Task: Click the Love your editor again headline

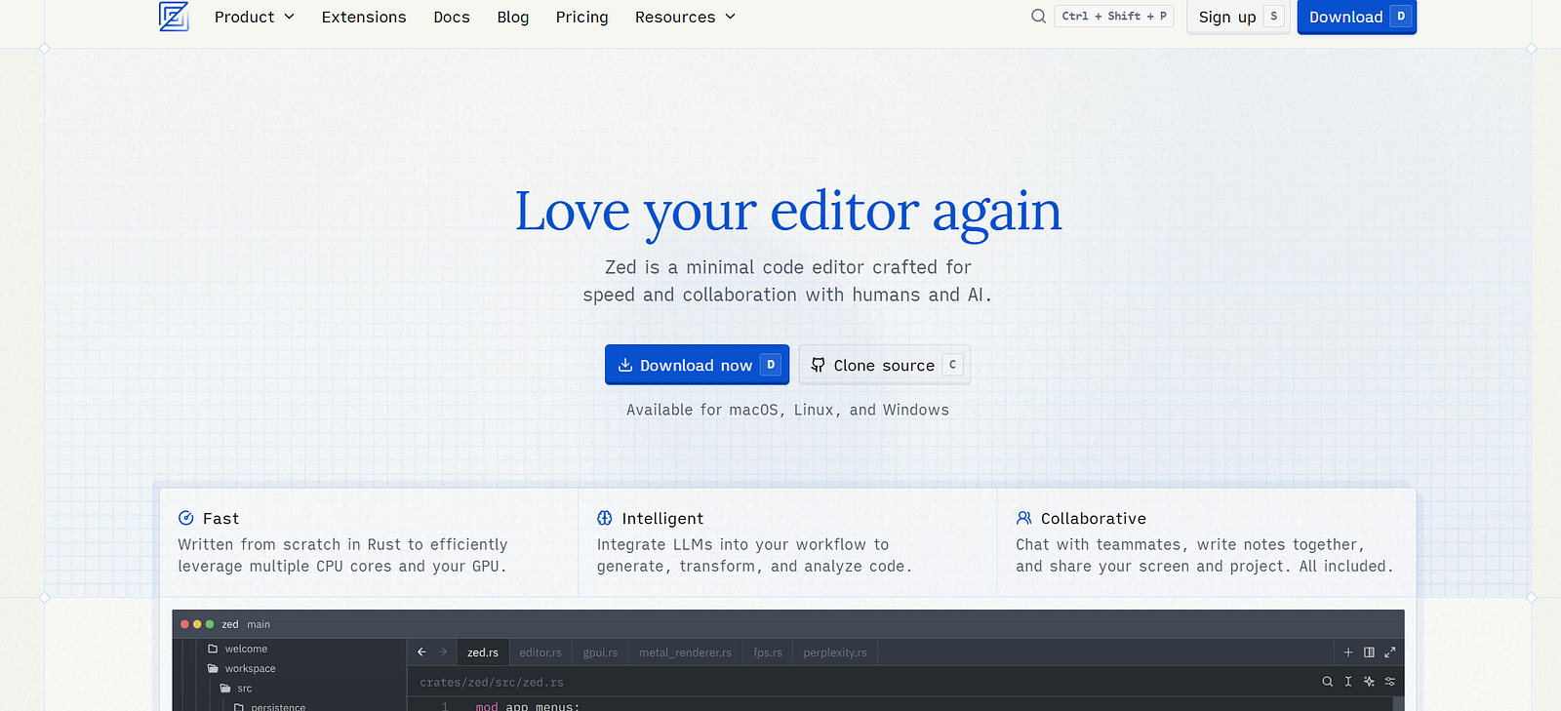Action: [788, 212]
